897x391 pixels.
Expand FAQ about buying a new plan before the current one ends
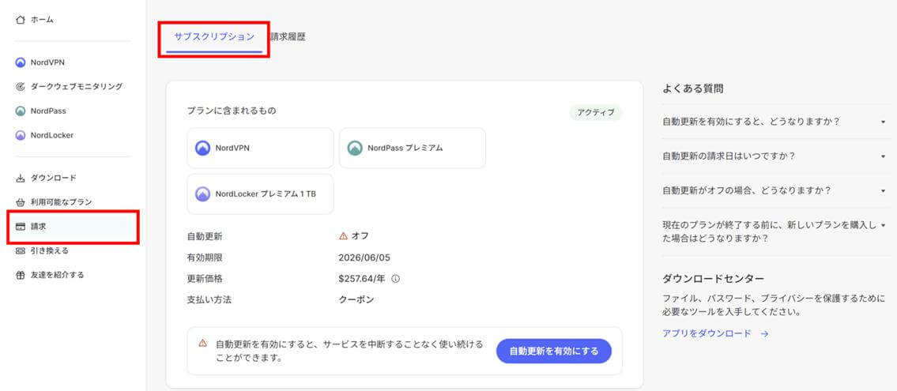coord(775,231)
